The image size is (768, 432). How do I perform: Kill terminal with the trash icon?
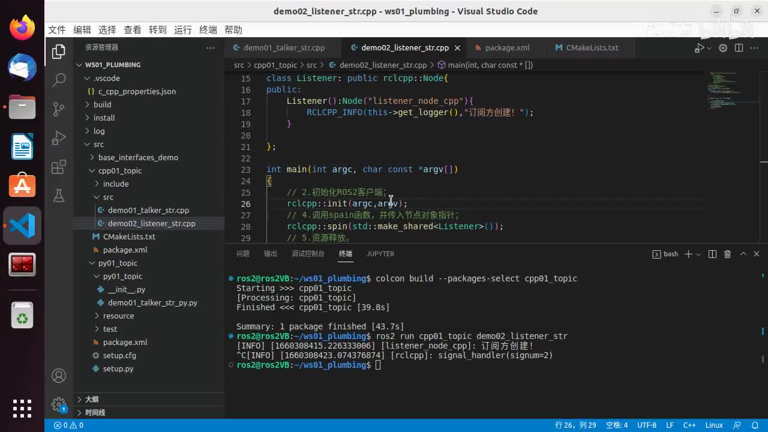pyautogui.click(x=727, y=254)
